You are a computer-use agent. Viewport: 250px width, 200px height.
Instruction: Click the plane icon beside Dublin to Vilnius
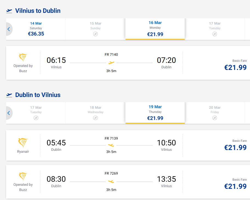coord(9,95)
